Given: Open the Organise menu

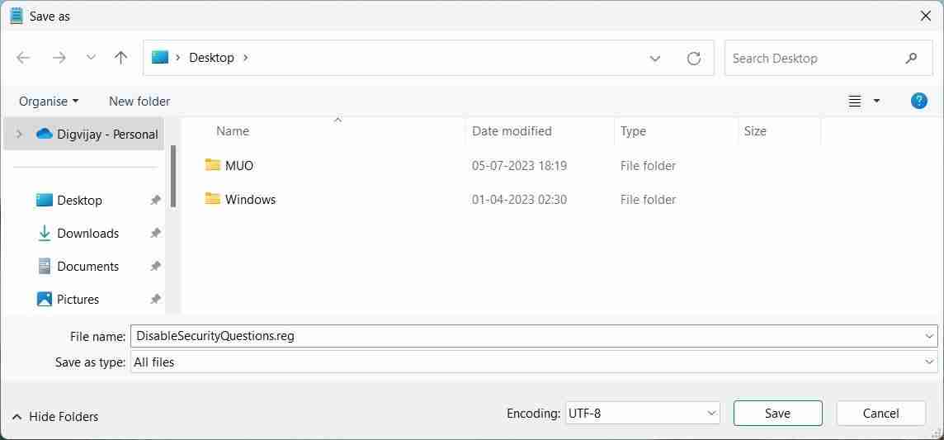Looking at the screenshot, I should [49, 101].
